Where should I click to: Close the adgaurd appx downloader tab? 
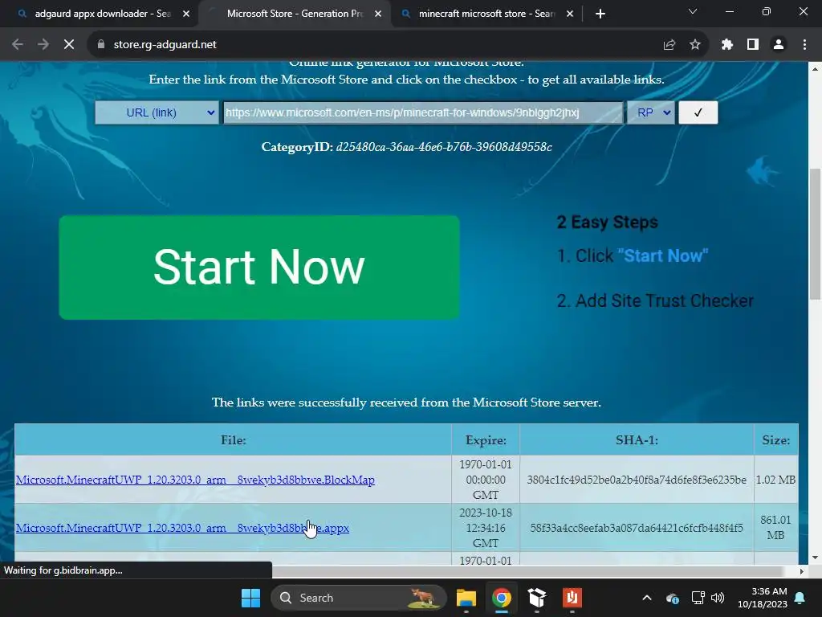[x=186, y=14]
